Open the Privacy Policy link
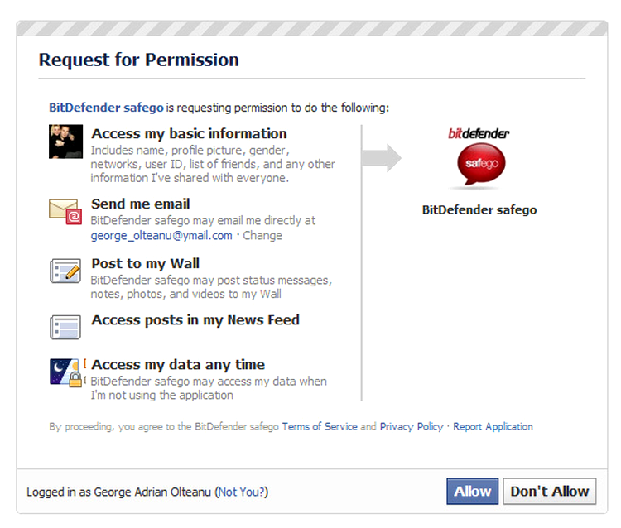This screenshot has height=528, width=621. coord(412,427)
